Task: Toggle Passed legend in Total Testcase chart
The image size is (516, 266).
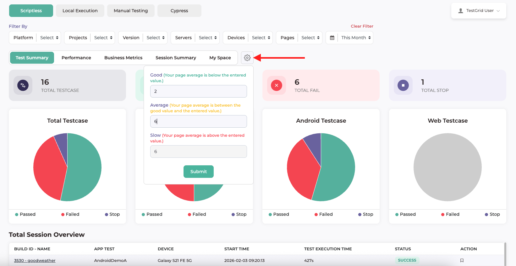Action: click(x=25, y=214)
